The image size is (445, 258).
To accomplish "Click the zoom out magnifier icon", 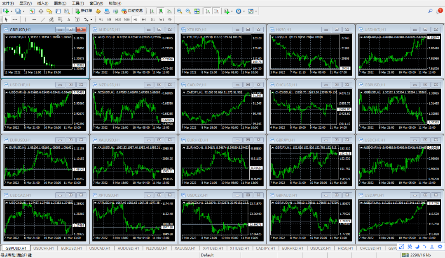I will click(188, 11).
